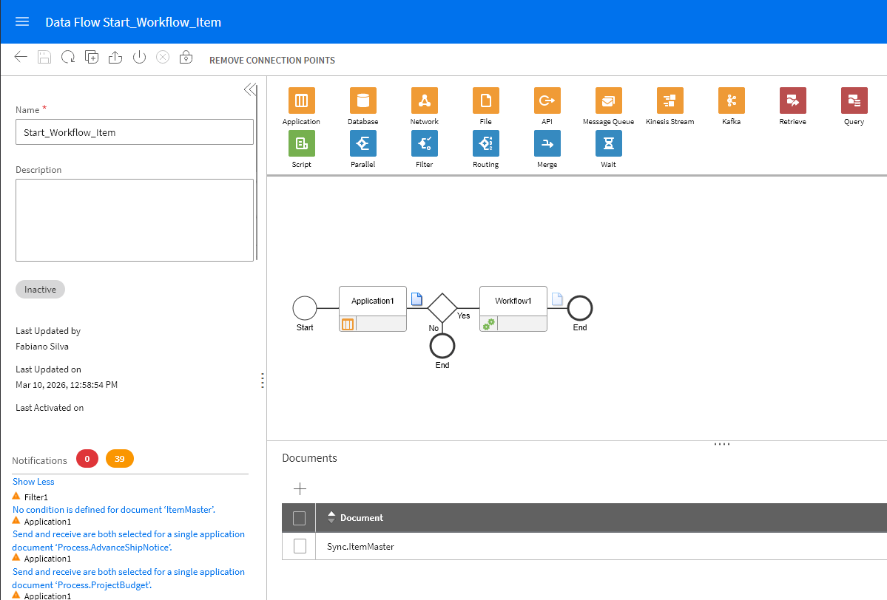887x600 pixels.
Task: Add a document with plus icon
Action: 300,488
